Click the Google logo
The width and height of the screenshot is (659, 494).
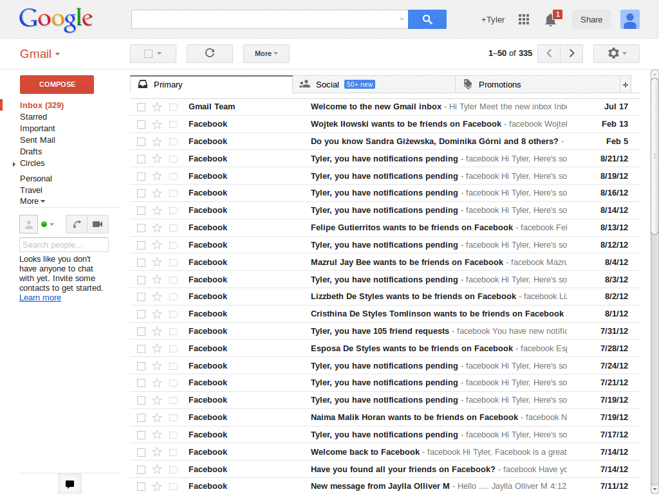[x=56, y=19]
